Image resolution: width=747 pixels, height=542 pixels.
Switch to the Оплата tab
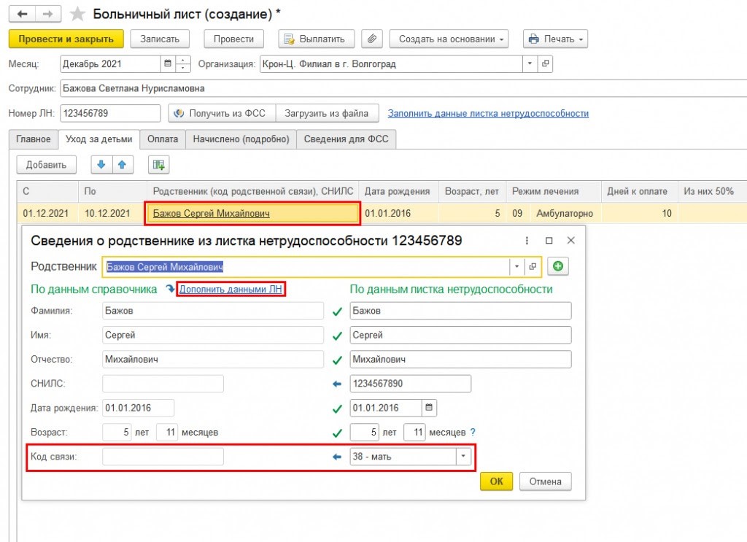(162, 139)
